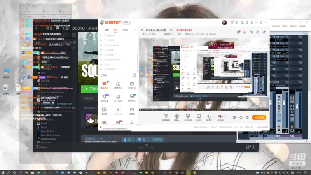The width and height of the screenshot is (311, 175).
Task: Select Paper Dolls Original in Steam library
Action: coord(51,135)
